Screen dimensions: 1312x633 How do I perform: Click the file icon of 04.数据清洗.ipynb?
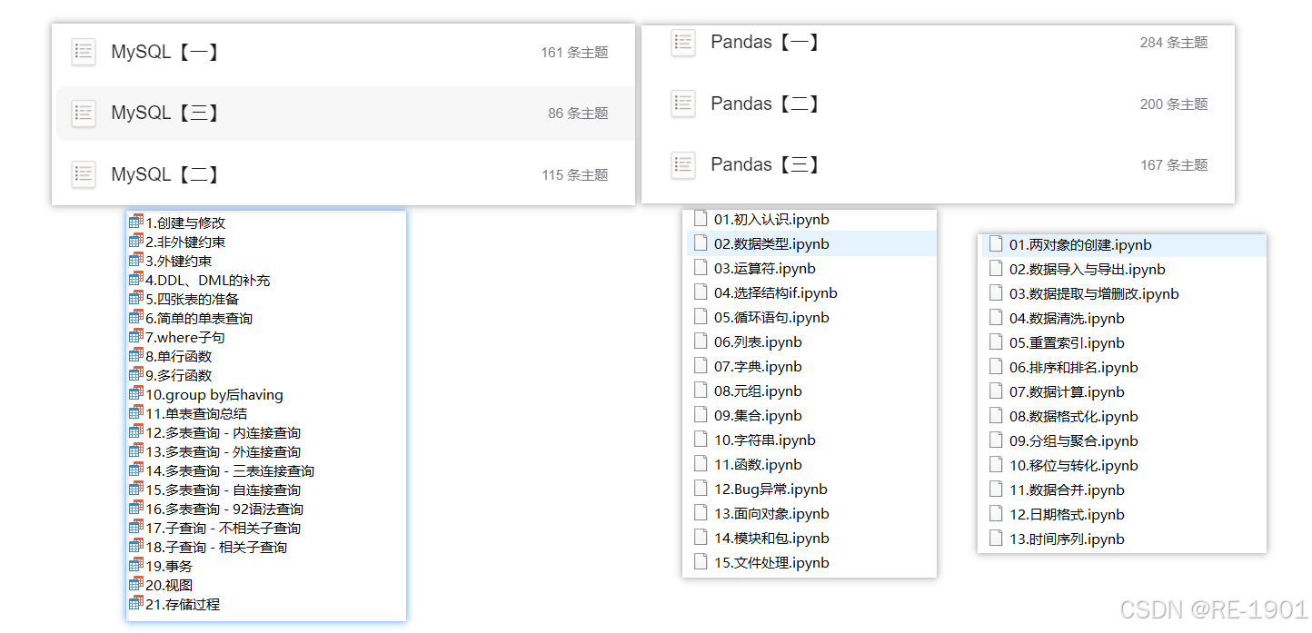coord(995,318)
